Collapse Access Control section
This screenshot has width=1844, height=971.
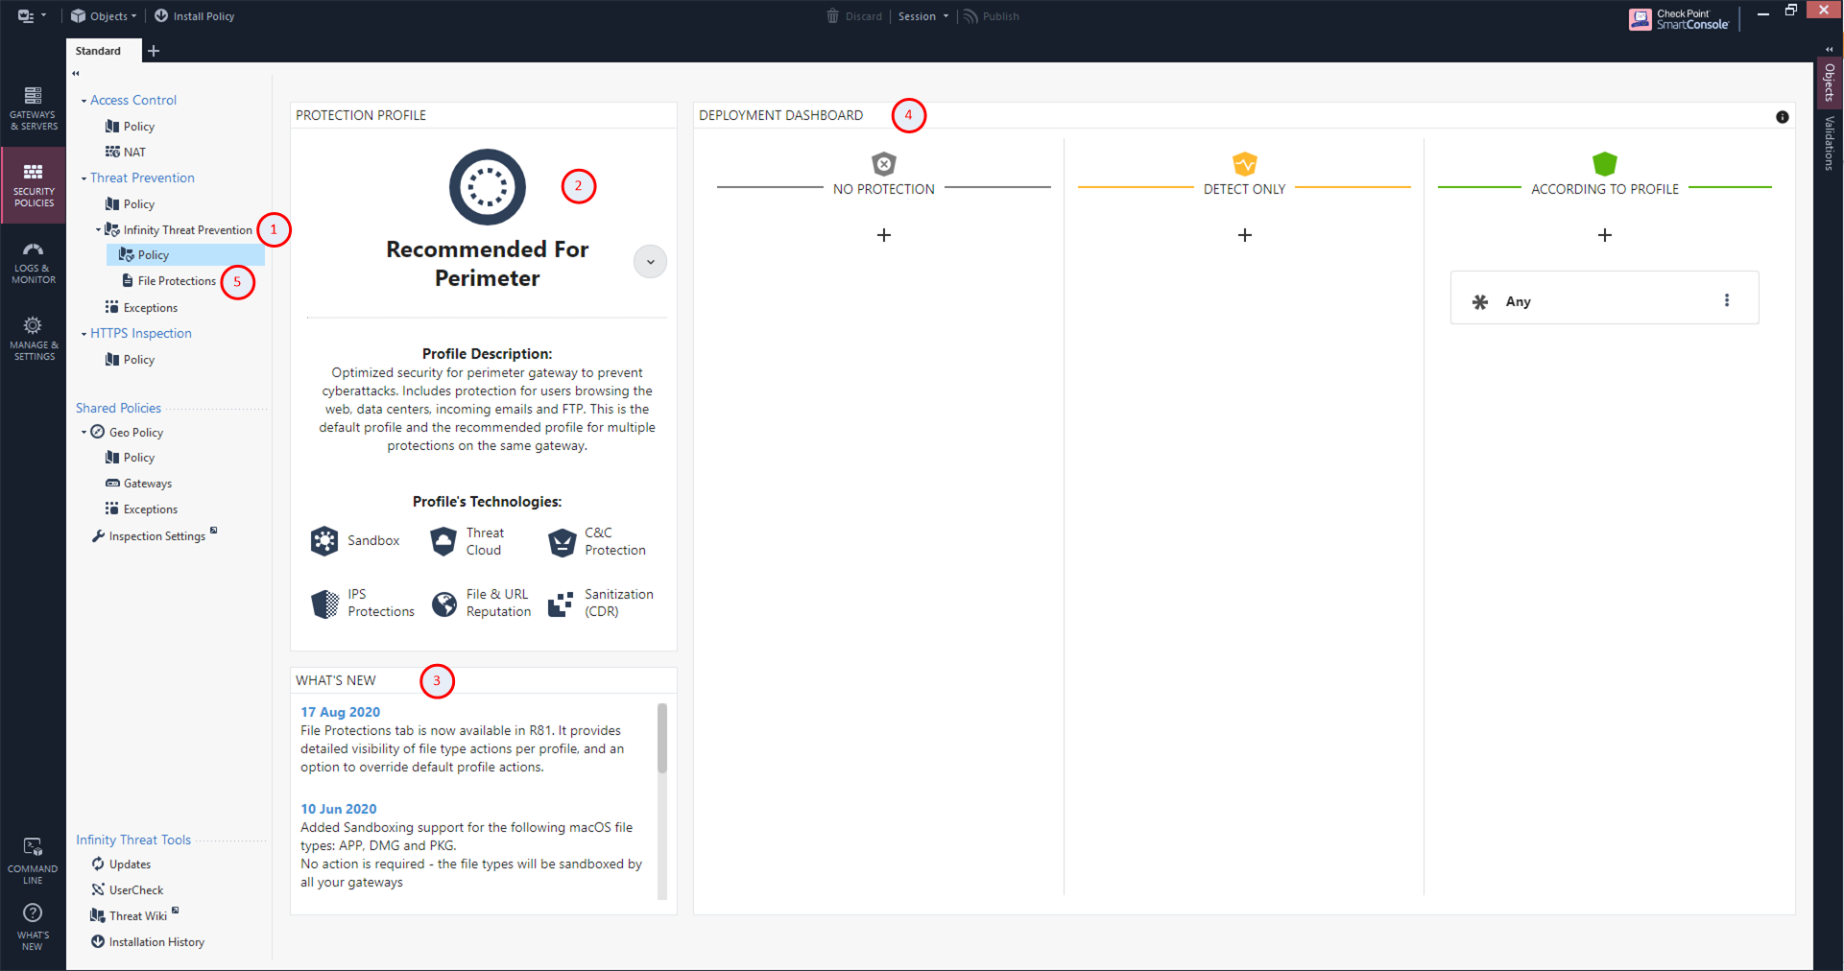tap(84, 101)
